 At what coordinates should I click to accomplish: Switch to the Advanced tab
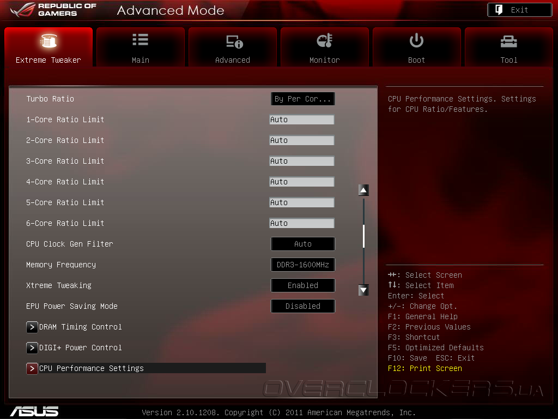click(232, 47)
